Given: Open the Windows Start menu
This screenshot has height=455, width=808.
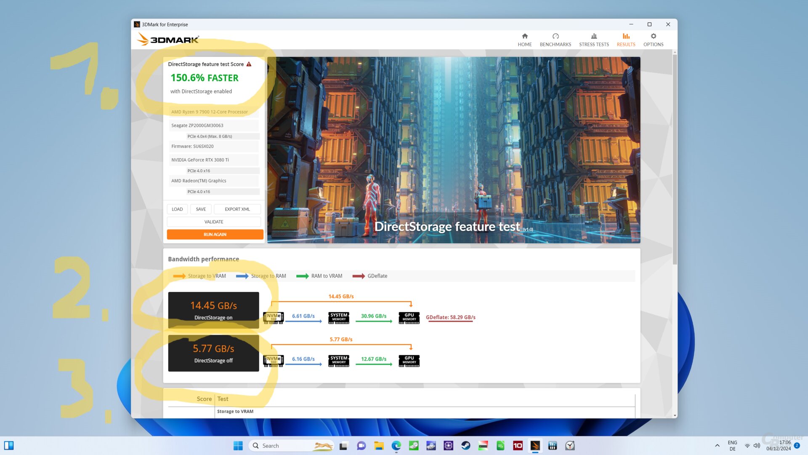Looking at the screenshot, I should tap(238, 446).
